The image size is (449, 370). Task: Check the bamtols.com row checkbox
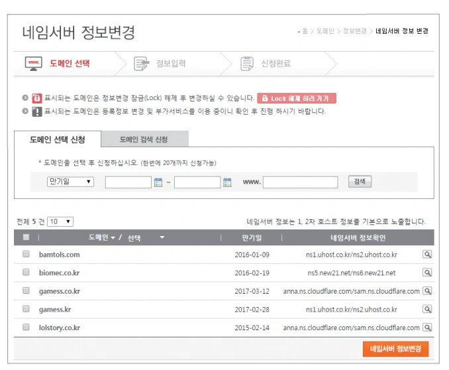click(26, 254)
